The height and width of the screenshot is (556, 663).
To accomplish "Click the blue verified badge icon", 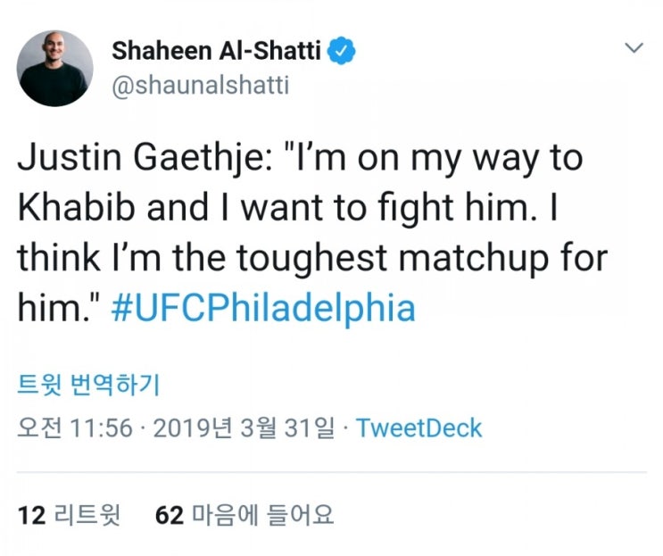I will click(342, 51).
